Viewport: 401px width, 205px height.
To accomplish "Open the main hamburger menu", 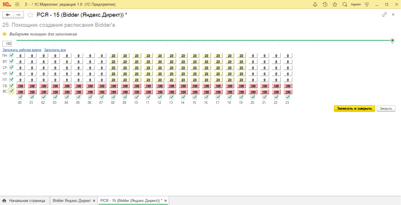I will coord(17,4).
